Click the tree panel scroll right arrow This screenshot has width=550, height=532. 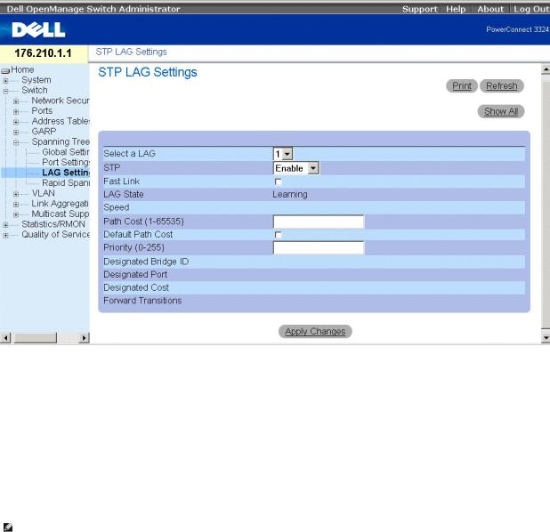click(x=84, y=338)
